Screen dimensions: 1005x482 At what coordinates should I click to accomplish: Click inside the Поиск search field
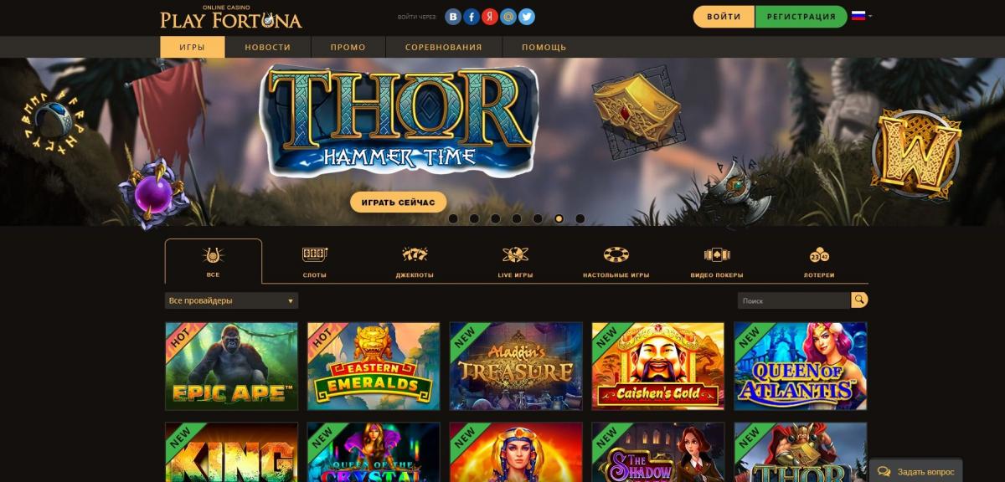point(794,300)
